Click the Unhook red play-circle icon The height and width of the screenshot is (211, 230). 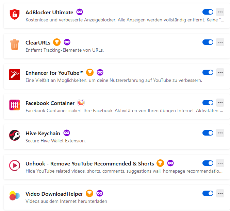pos(15,165)
